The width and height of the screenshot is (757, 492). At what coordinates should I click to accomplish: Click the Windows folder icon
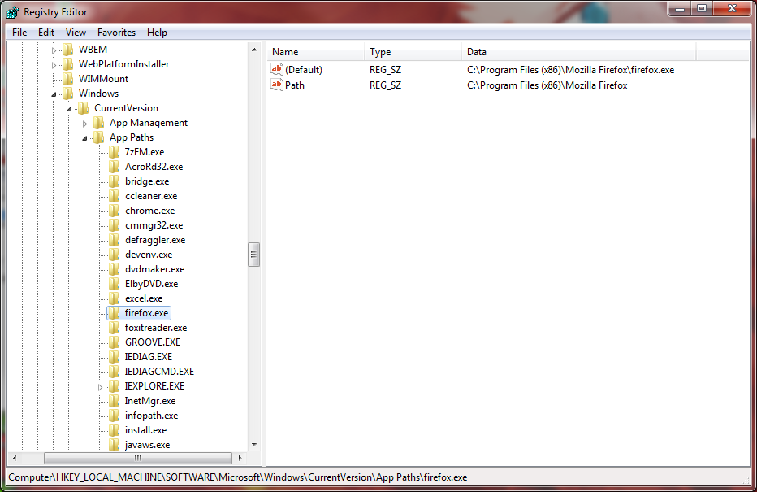(68, 94)
